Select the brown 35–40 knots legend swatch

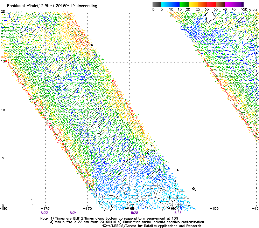click(220, 4)
